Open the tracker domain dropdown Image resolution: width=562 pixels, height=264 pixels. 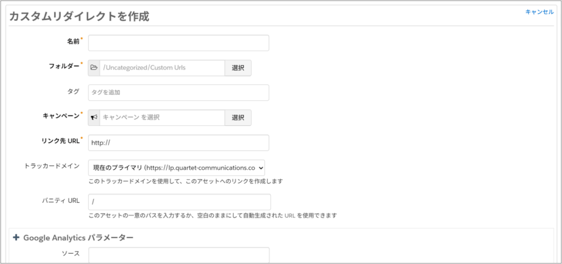coord(177,168)
